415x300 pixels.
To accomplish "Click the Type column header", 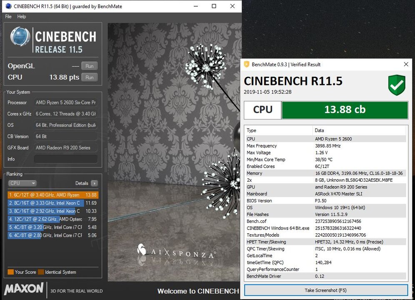I will (x=278, y=130).
